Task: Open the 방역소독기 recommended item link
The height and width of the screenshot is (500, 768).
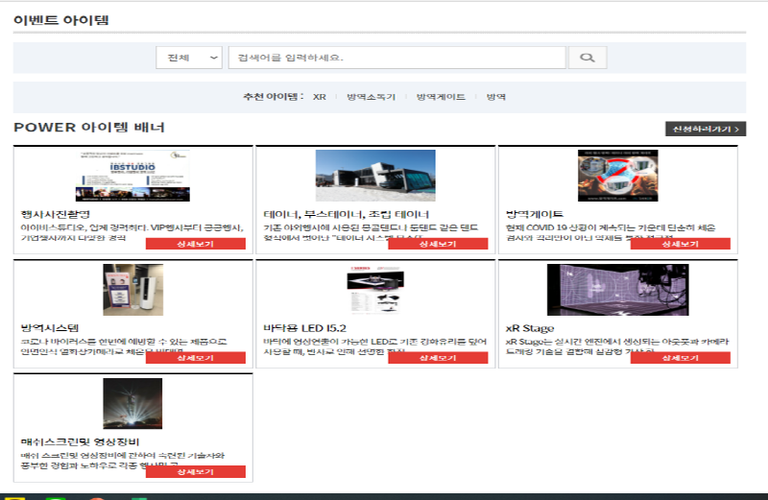Action: point(371,98)
